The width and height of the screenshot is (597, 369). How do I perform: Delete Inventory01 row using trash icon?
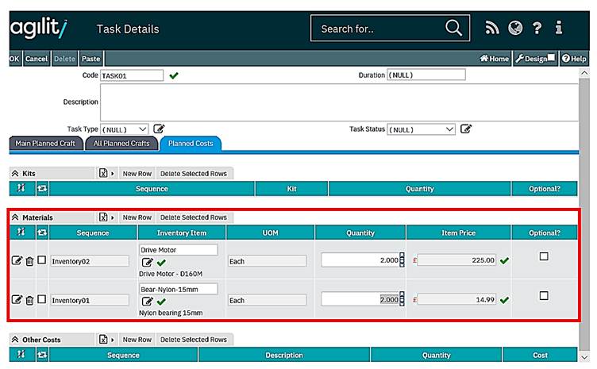tap(29, 300)
